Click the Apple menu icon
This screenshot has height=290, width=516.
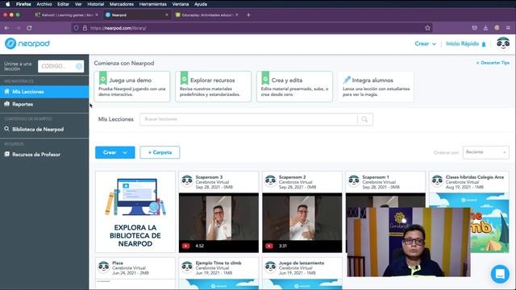[x=7, y=4]
